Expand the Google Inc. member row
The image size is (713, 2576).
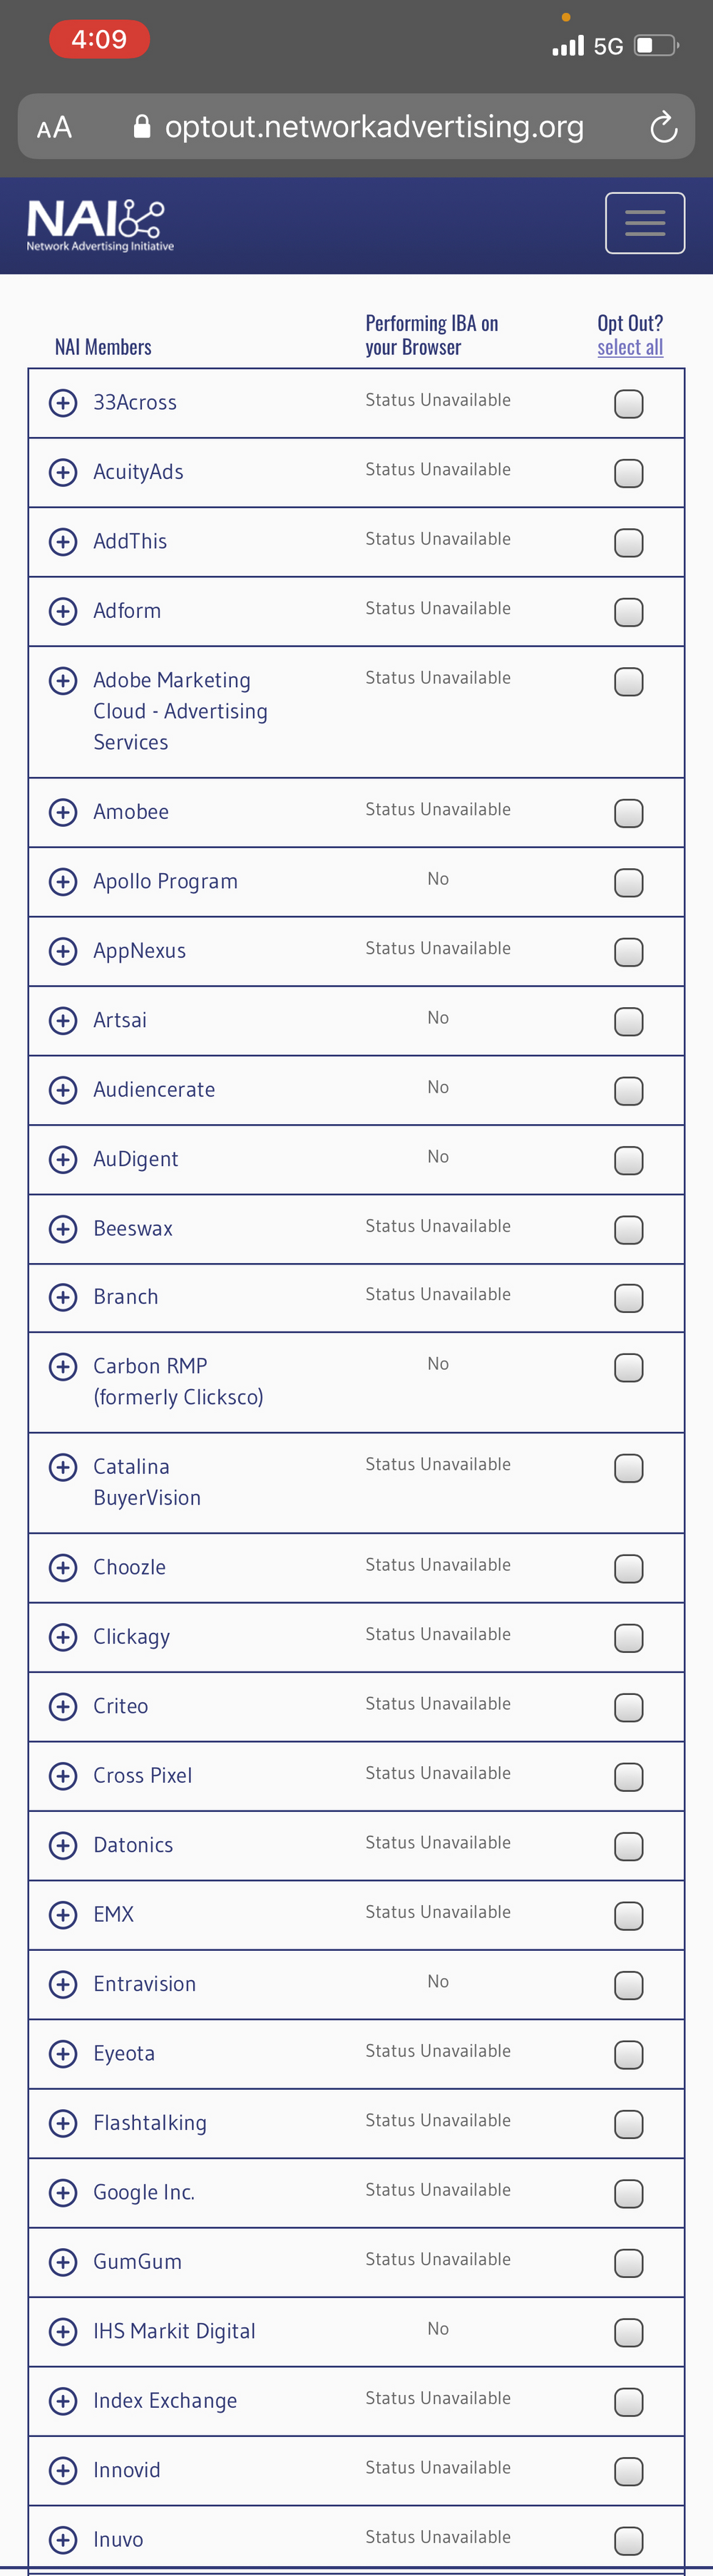[63, 2192]
